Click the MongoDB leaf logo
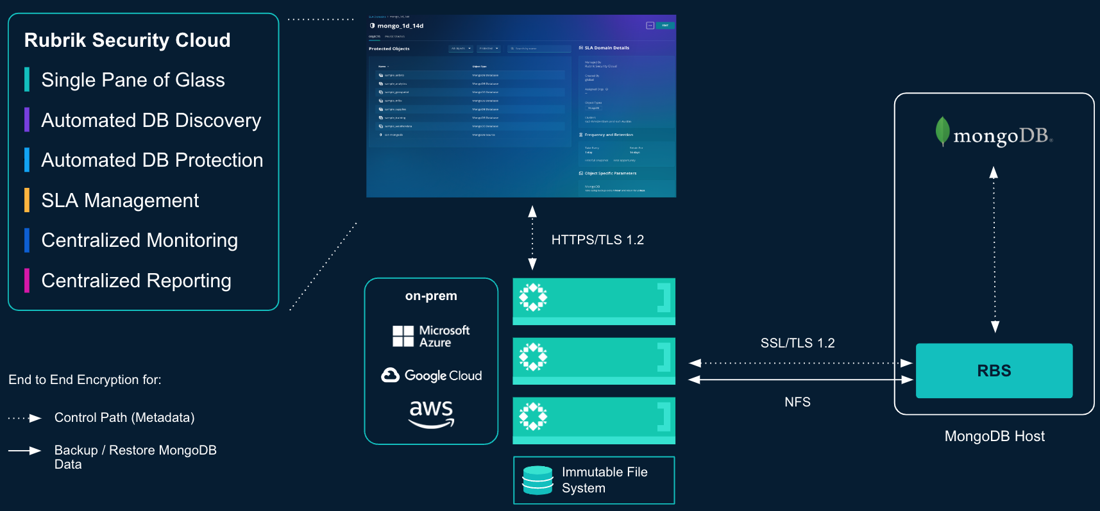Viewport: 1100px width, 511px height. 942,131
